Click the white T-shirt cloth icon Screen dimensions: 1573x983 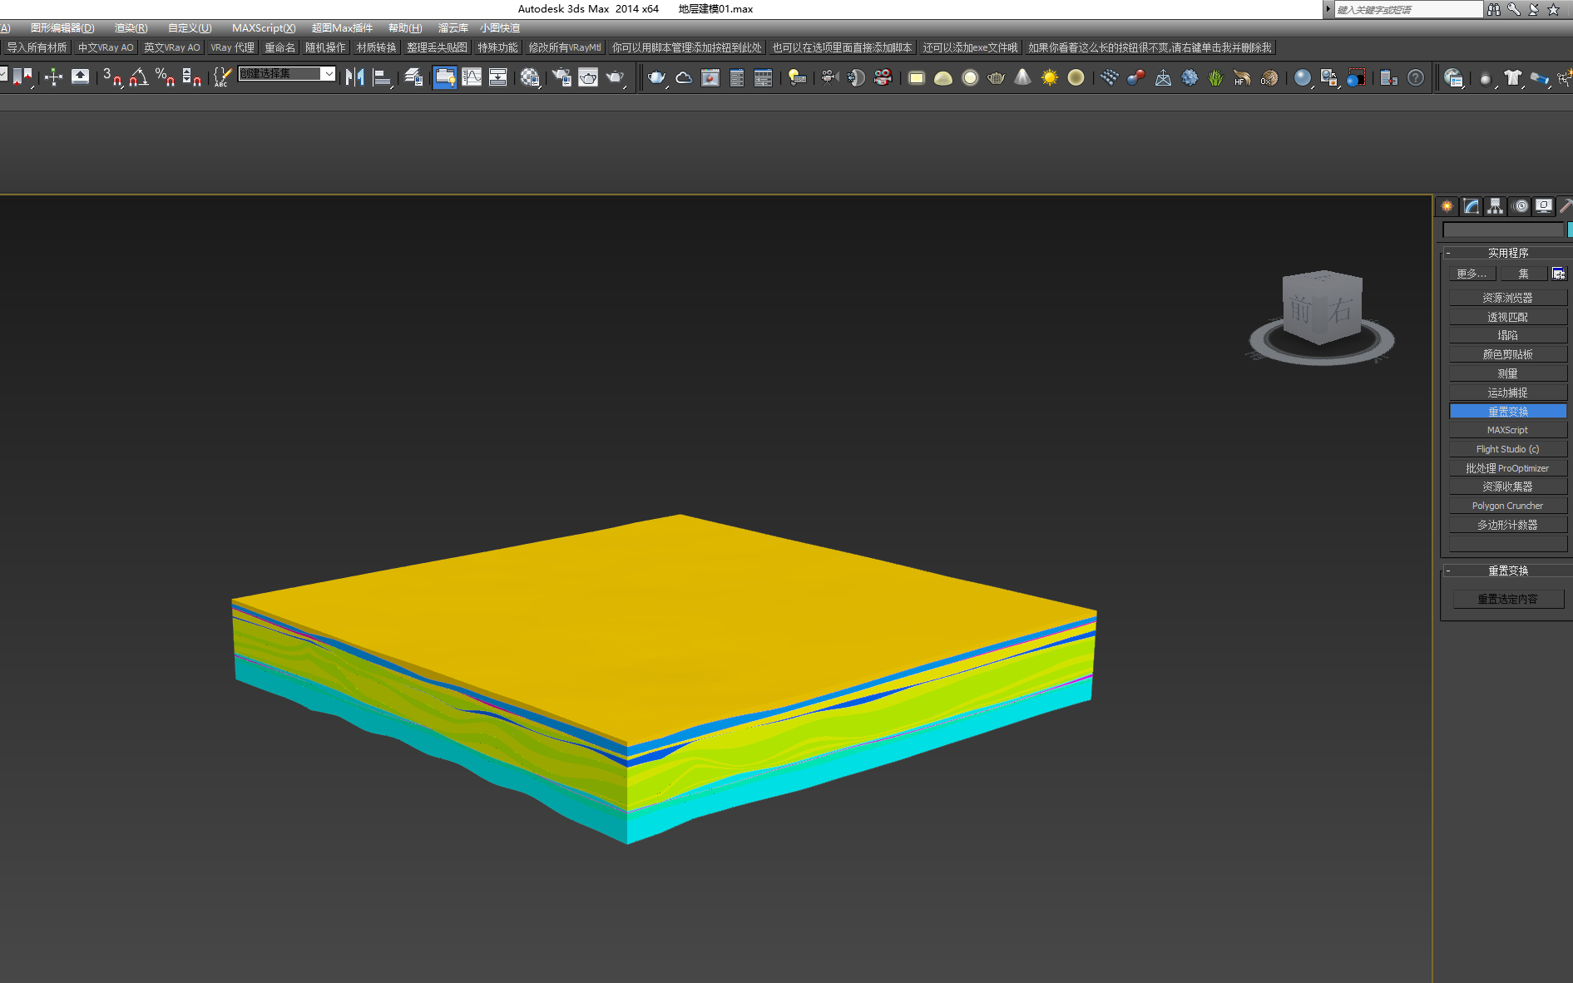point(1512,77)
